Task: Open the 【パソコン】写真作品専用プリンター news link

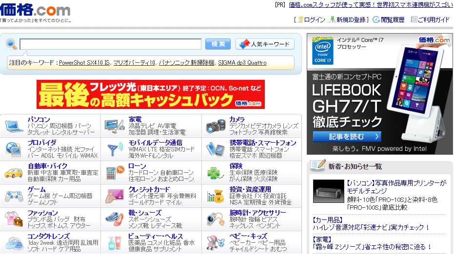Action: coord(396,187)
